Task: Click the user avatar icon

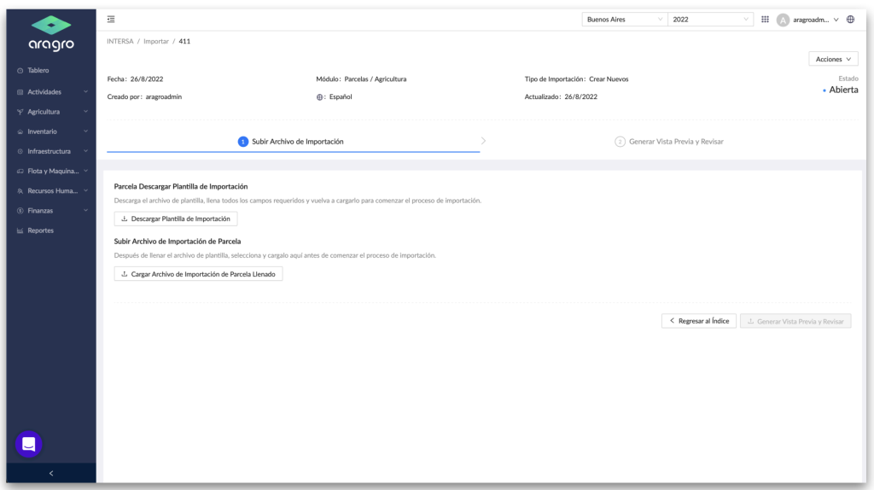Action: click(x=783, y=20)
